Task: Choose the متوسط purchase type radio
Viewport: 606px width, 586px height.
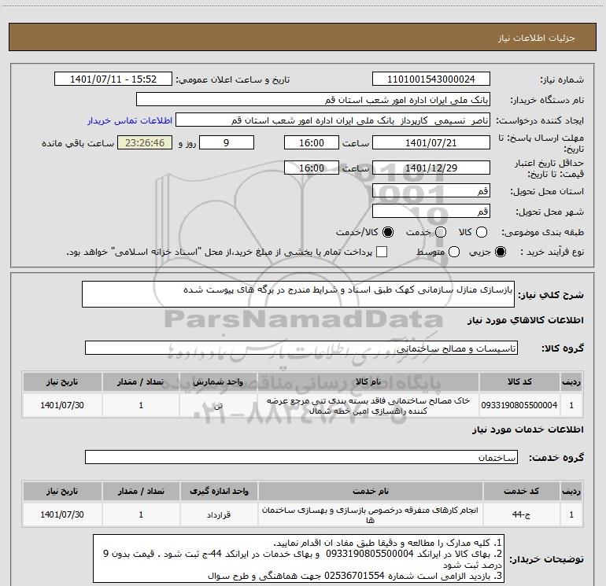Action: [x=454, y=252]
